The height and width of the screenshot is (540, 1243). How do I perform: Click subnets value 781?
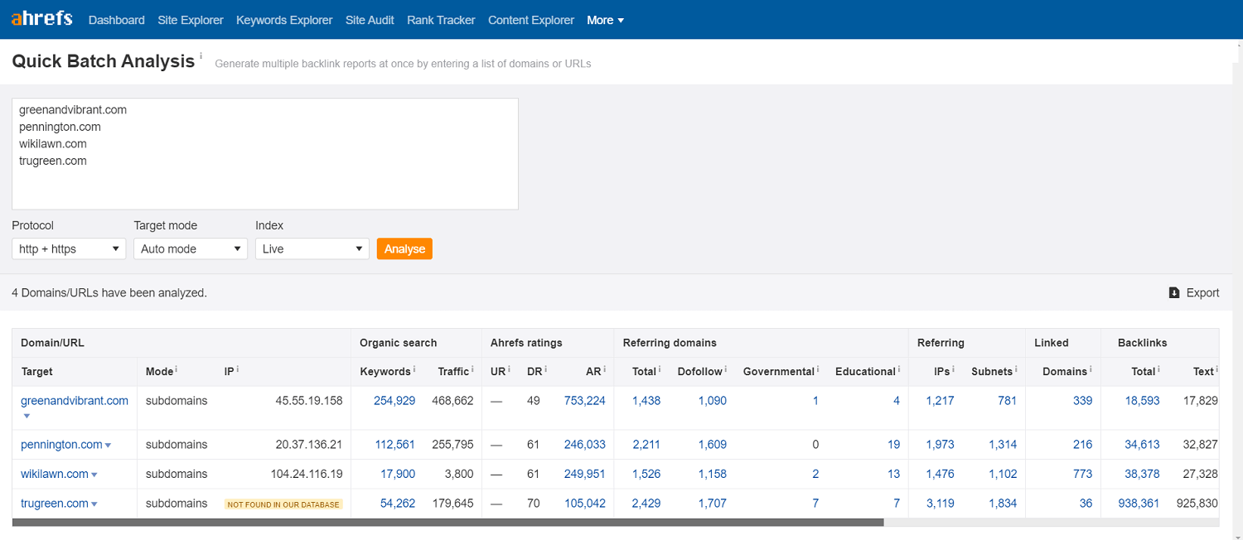point(1007,401)
